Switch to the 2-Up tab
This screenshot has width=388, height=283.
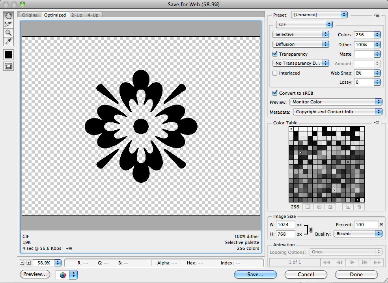pyautogui.click(x=77, y=15)
